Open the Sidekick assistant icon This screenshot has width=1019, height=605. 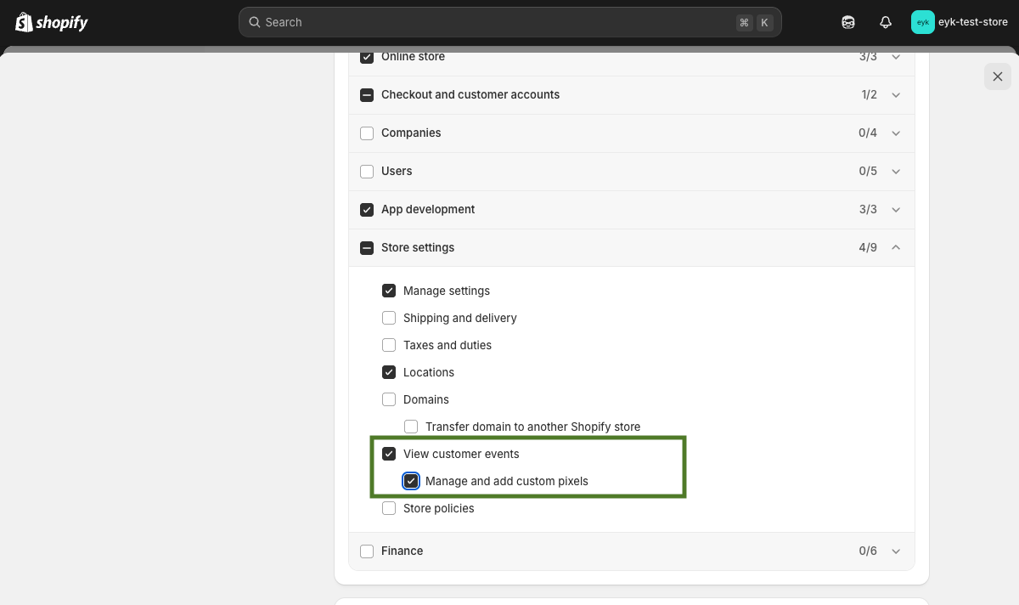[x=848, y=22]
